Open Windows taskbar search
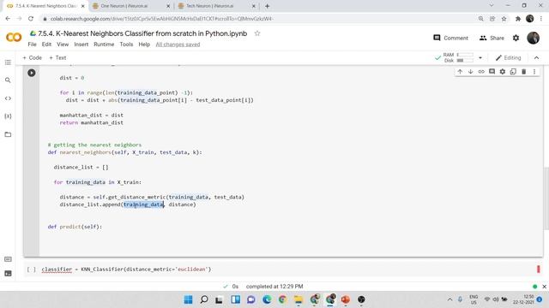Screen dimensions: 549x308 tap(204, 299)
